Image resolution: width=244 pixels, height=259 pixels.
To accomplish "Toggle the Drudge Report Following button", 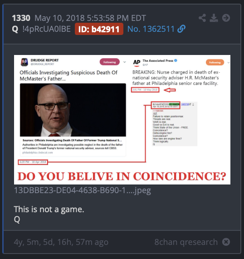I will [x=110, y=62].
